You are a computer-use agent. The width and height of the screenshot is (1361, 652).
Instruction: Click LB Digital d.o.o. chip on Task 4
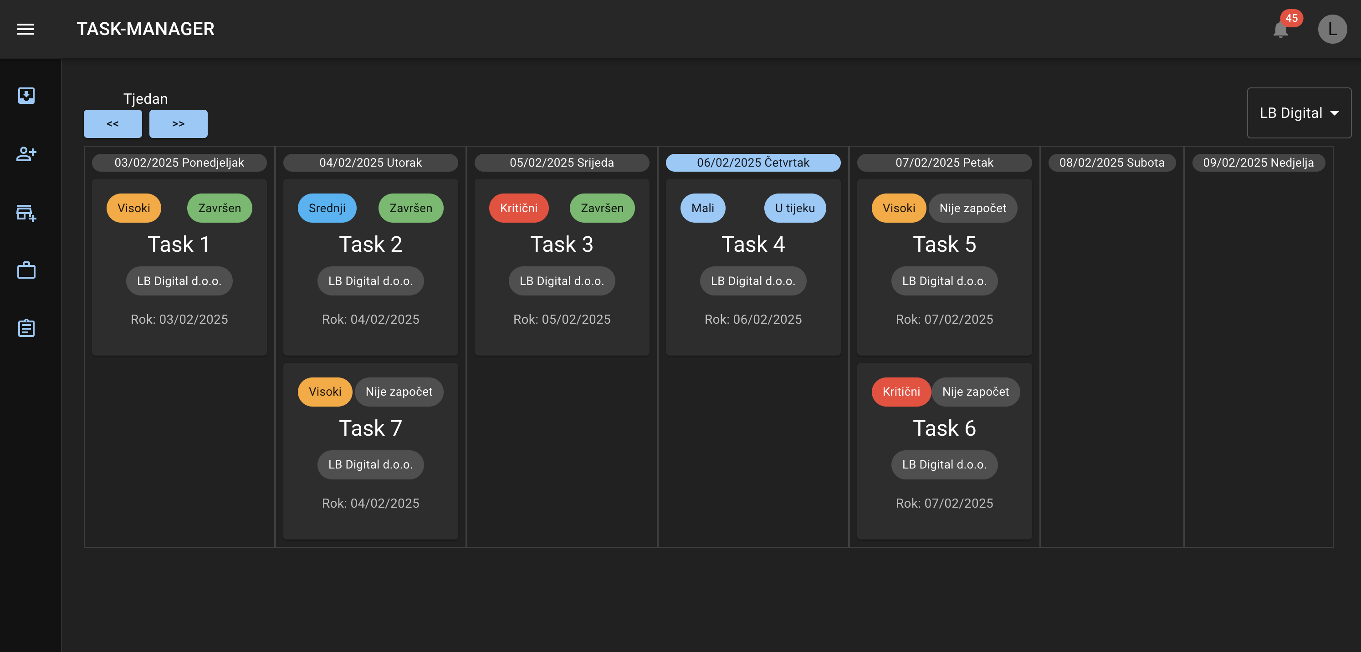[753, 281]
